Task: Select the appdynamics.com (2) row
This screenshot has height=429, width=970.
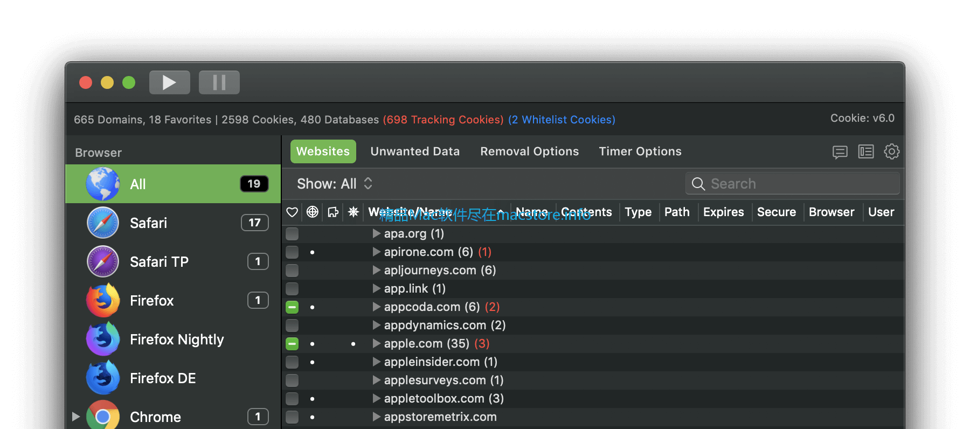Action: [x=593, y=326]
